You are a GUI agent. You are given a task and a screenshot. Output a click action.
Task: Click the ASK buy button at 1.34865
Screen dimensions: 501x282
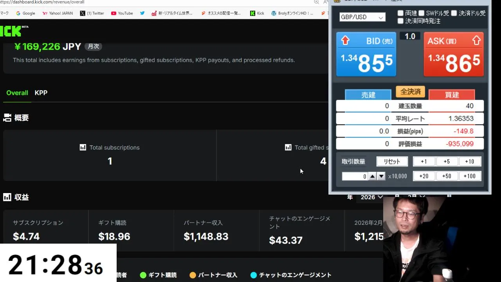[454, 54]
